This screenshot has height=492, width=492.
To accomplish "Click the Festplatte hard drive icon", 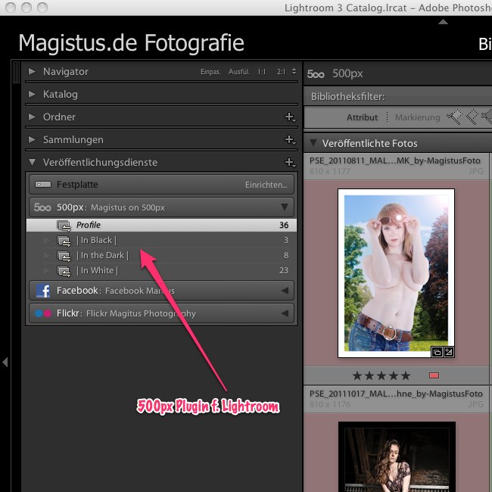I will 43,185.
